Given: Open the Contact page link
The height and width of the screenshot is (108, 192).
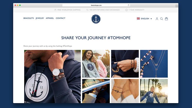Looking at the screenshot, I should (60, 18).
